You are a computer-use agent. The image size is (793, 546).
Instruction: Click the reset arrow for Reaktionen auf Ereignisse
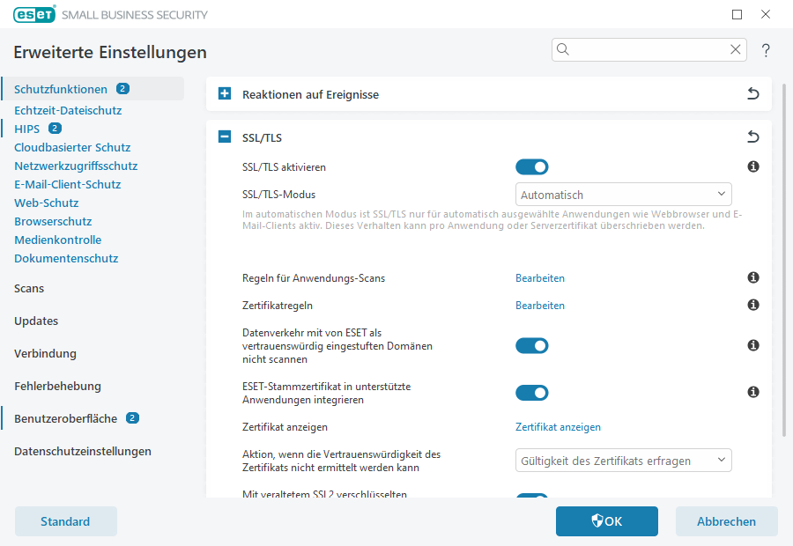point(753,93)
